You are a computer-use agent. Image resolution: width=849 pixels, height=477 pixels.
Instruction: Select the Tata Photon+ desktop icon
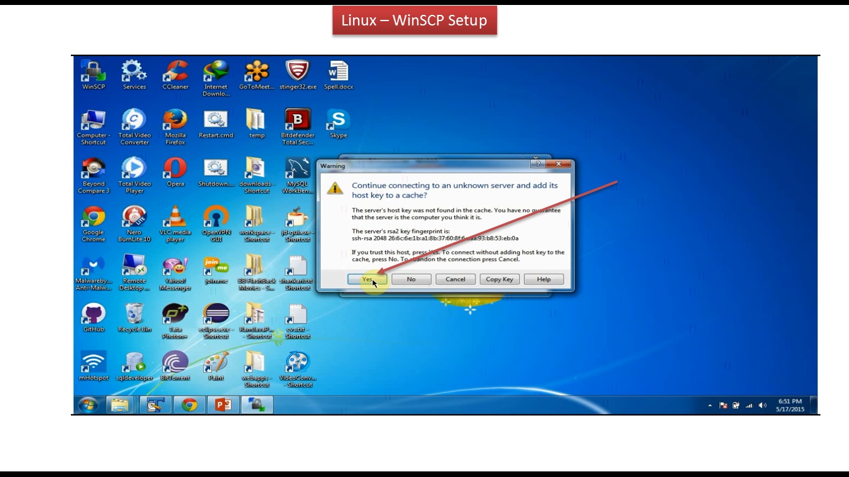click(175, 321)
